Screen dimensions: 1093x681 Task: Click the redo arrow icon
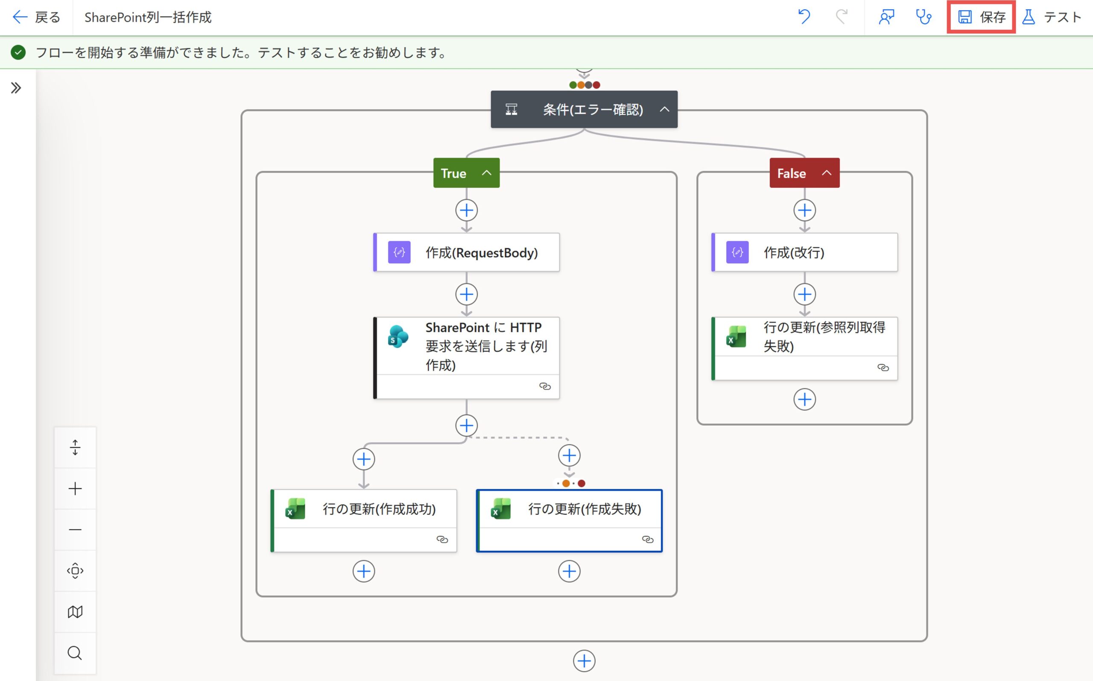[x=841, y=17]
